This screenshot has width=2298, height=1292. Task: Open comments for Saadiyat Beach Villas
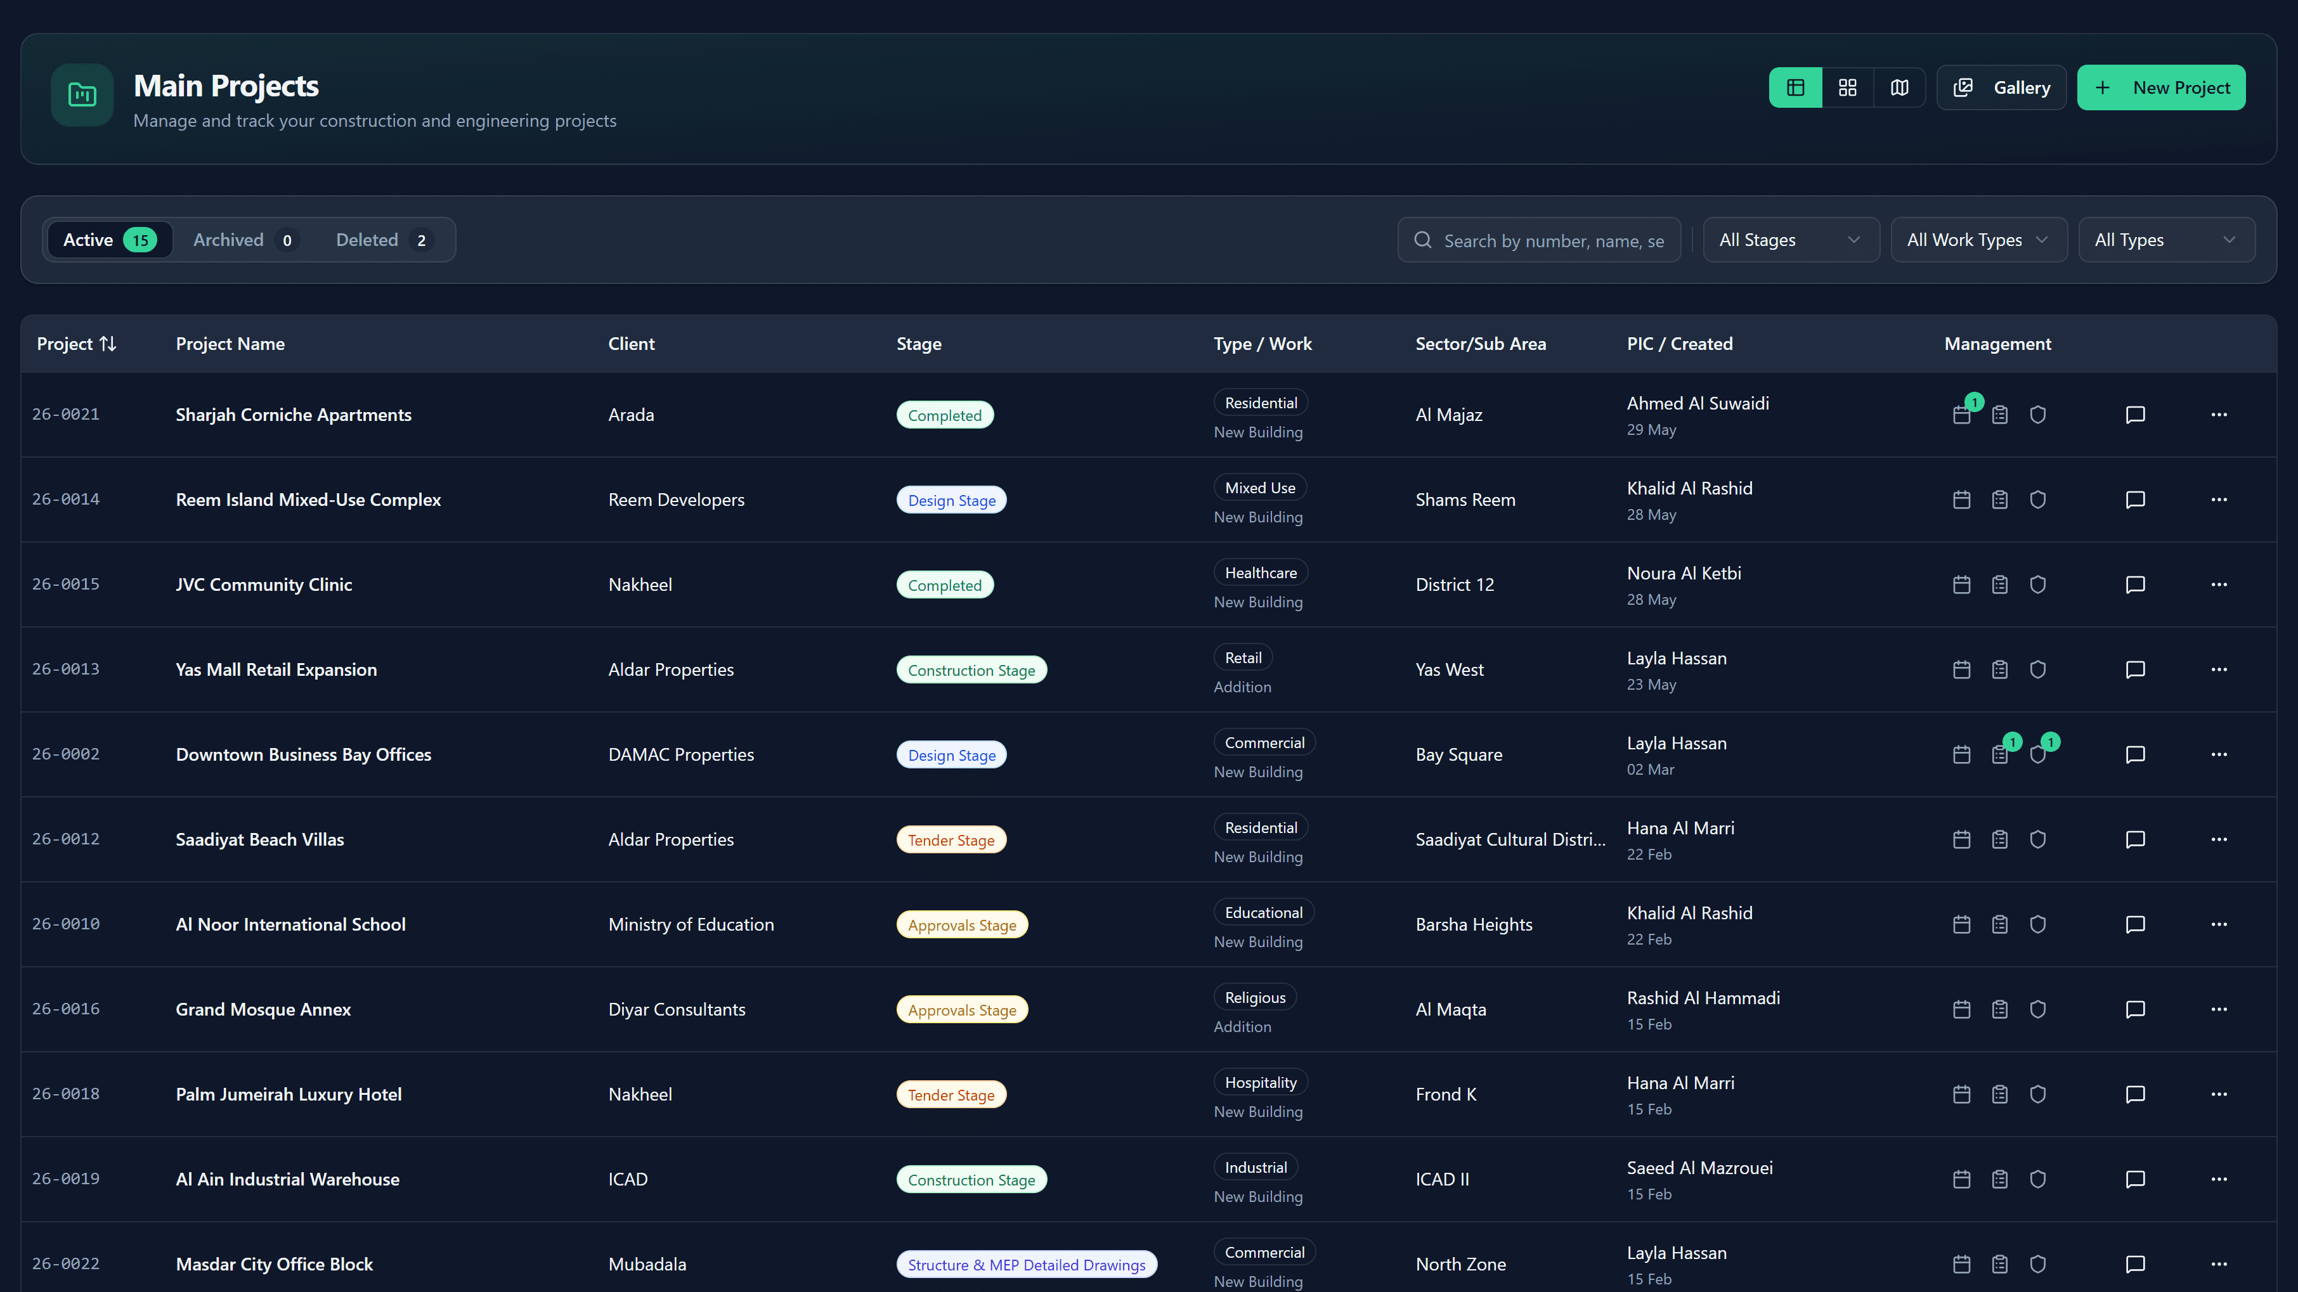click(x=2135, y=839)
